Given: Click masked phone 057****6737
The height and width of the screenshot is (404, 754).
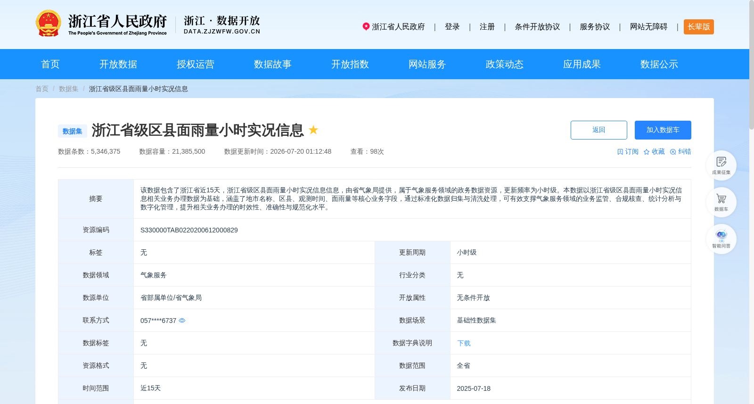Looking at the screenshot, I should tap(158, 321).
